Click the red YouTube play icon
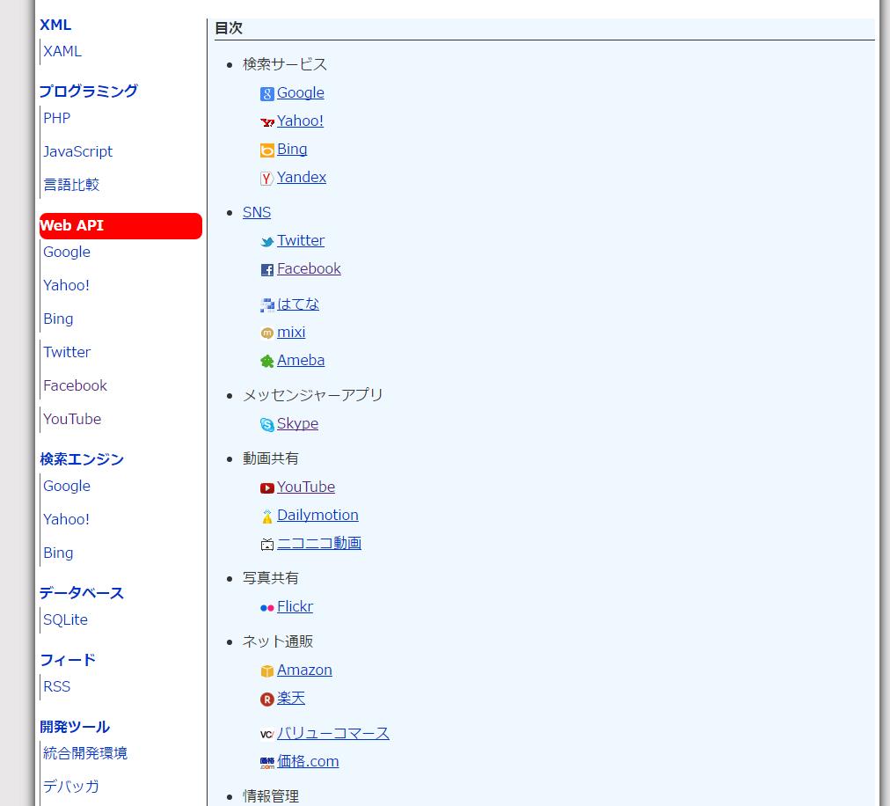 tap(266, 488)
